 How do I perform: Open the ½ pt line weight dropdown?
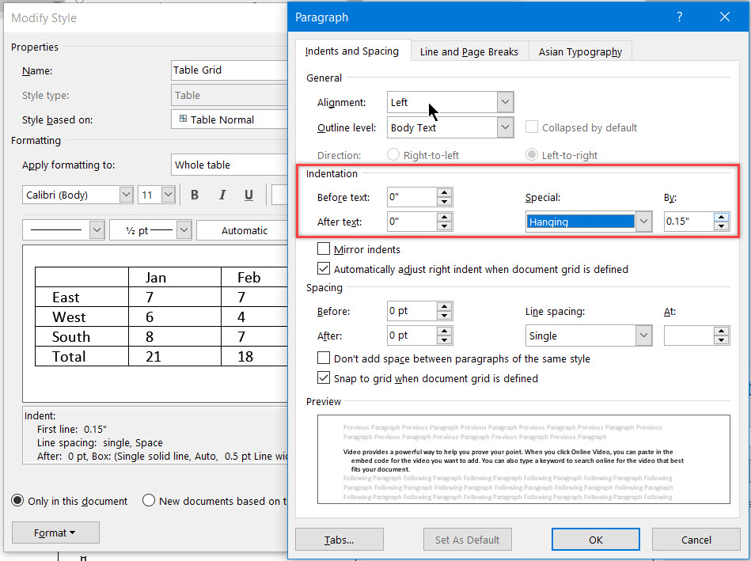coord(184,230)
